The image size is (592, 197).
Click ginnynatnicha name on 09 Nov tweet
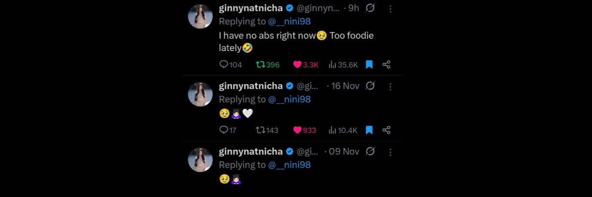(x=251, y=151)
